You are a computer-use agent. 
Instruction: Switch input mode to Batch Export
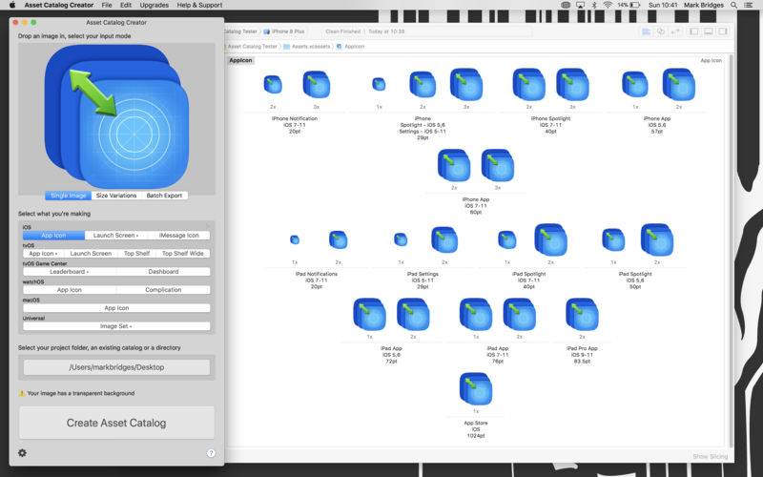[164, 196]
